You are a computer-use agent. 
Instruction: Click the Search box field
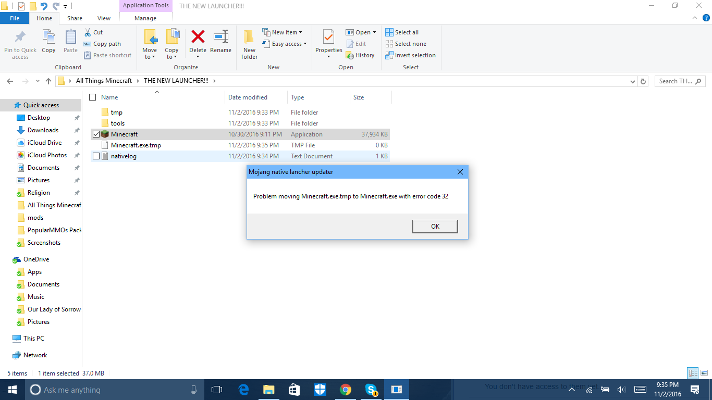[680, 81]
